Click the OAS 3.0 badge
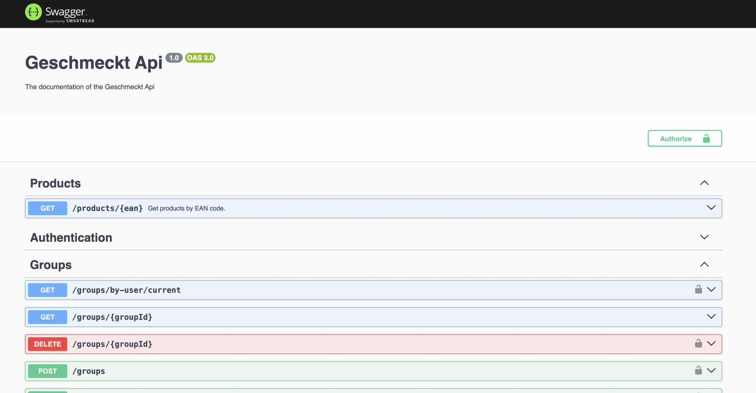 click(x=200, y=58)
